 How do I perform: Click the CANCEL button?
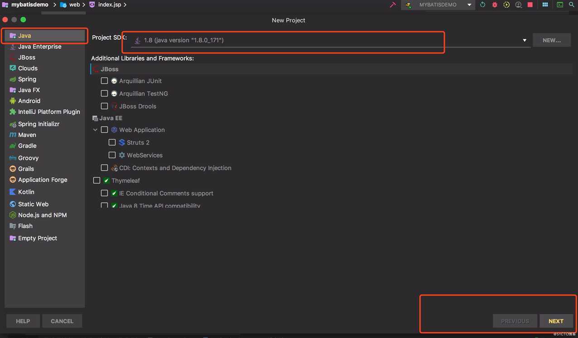click(62, 321)
